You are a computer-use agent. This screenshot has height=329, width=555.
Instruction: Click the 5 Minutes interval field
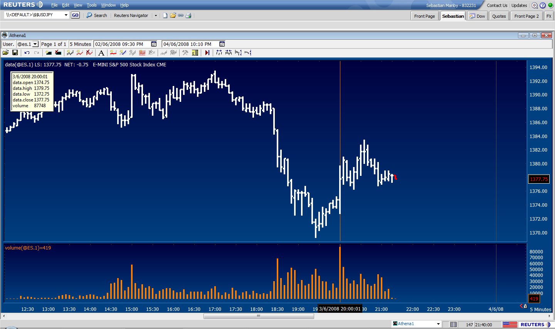tap(80, 44)
